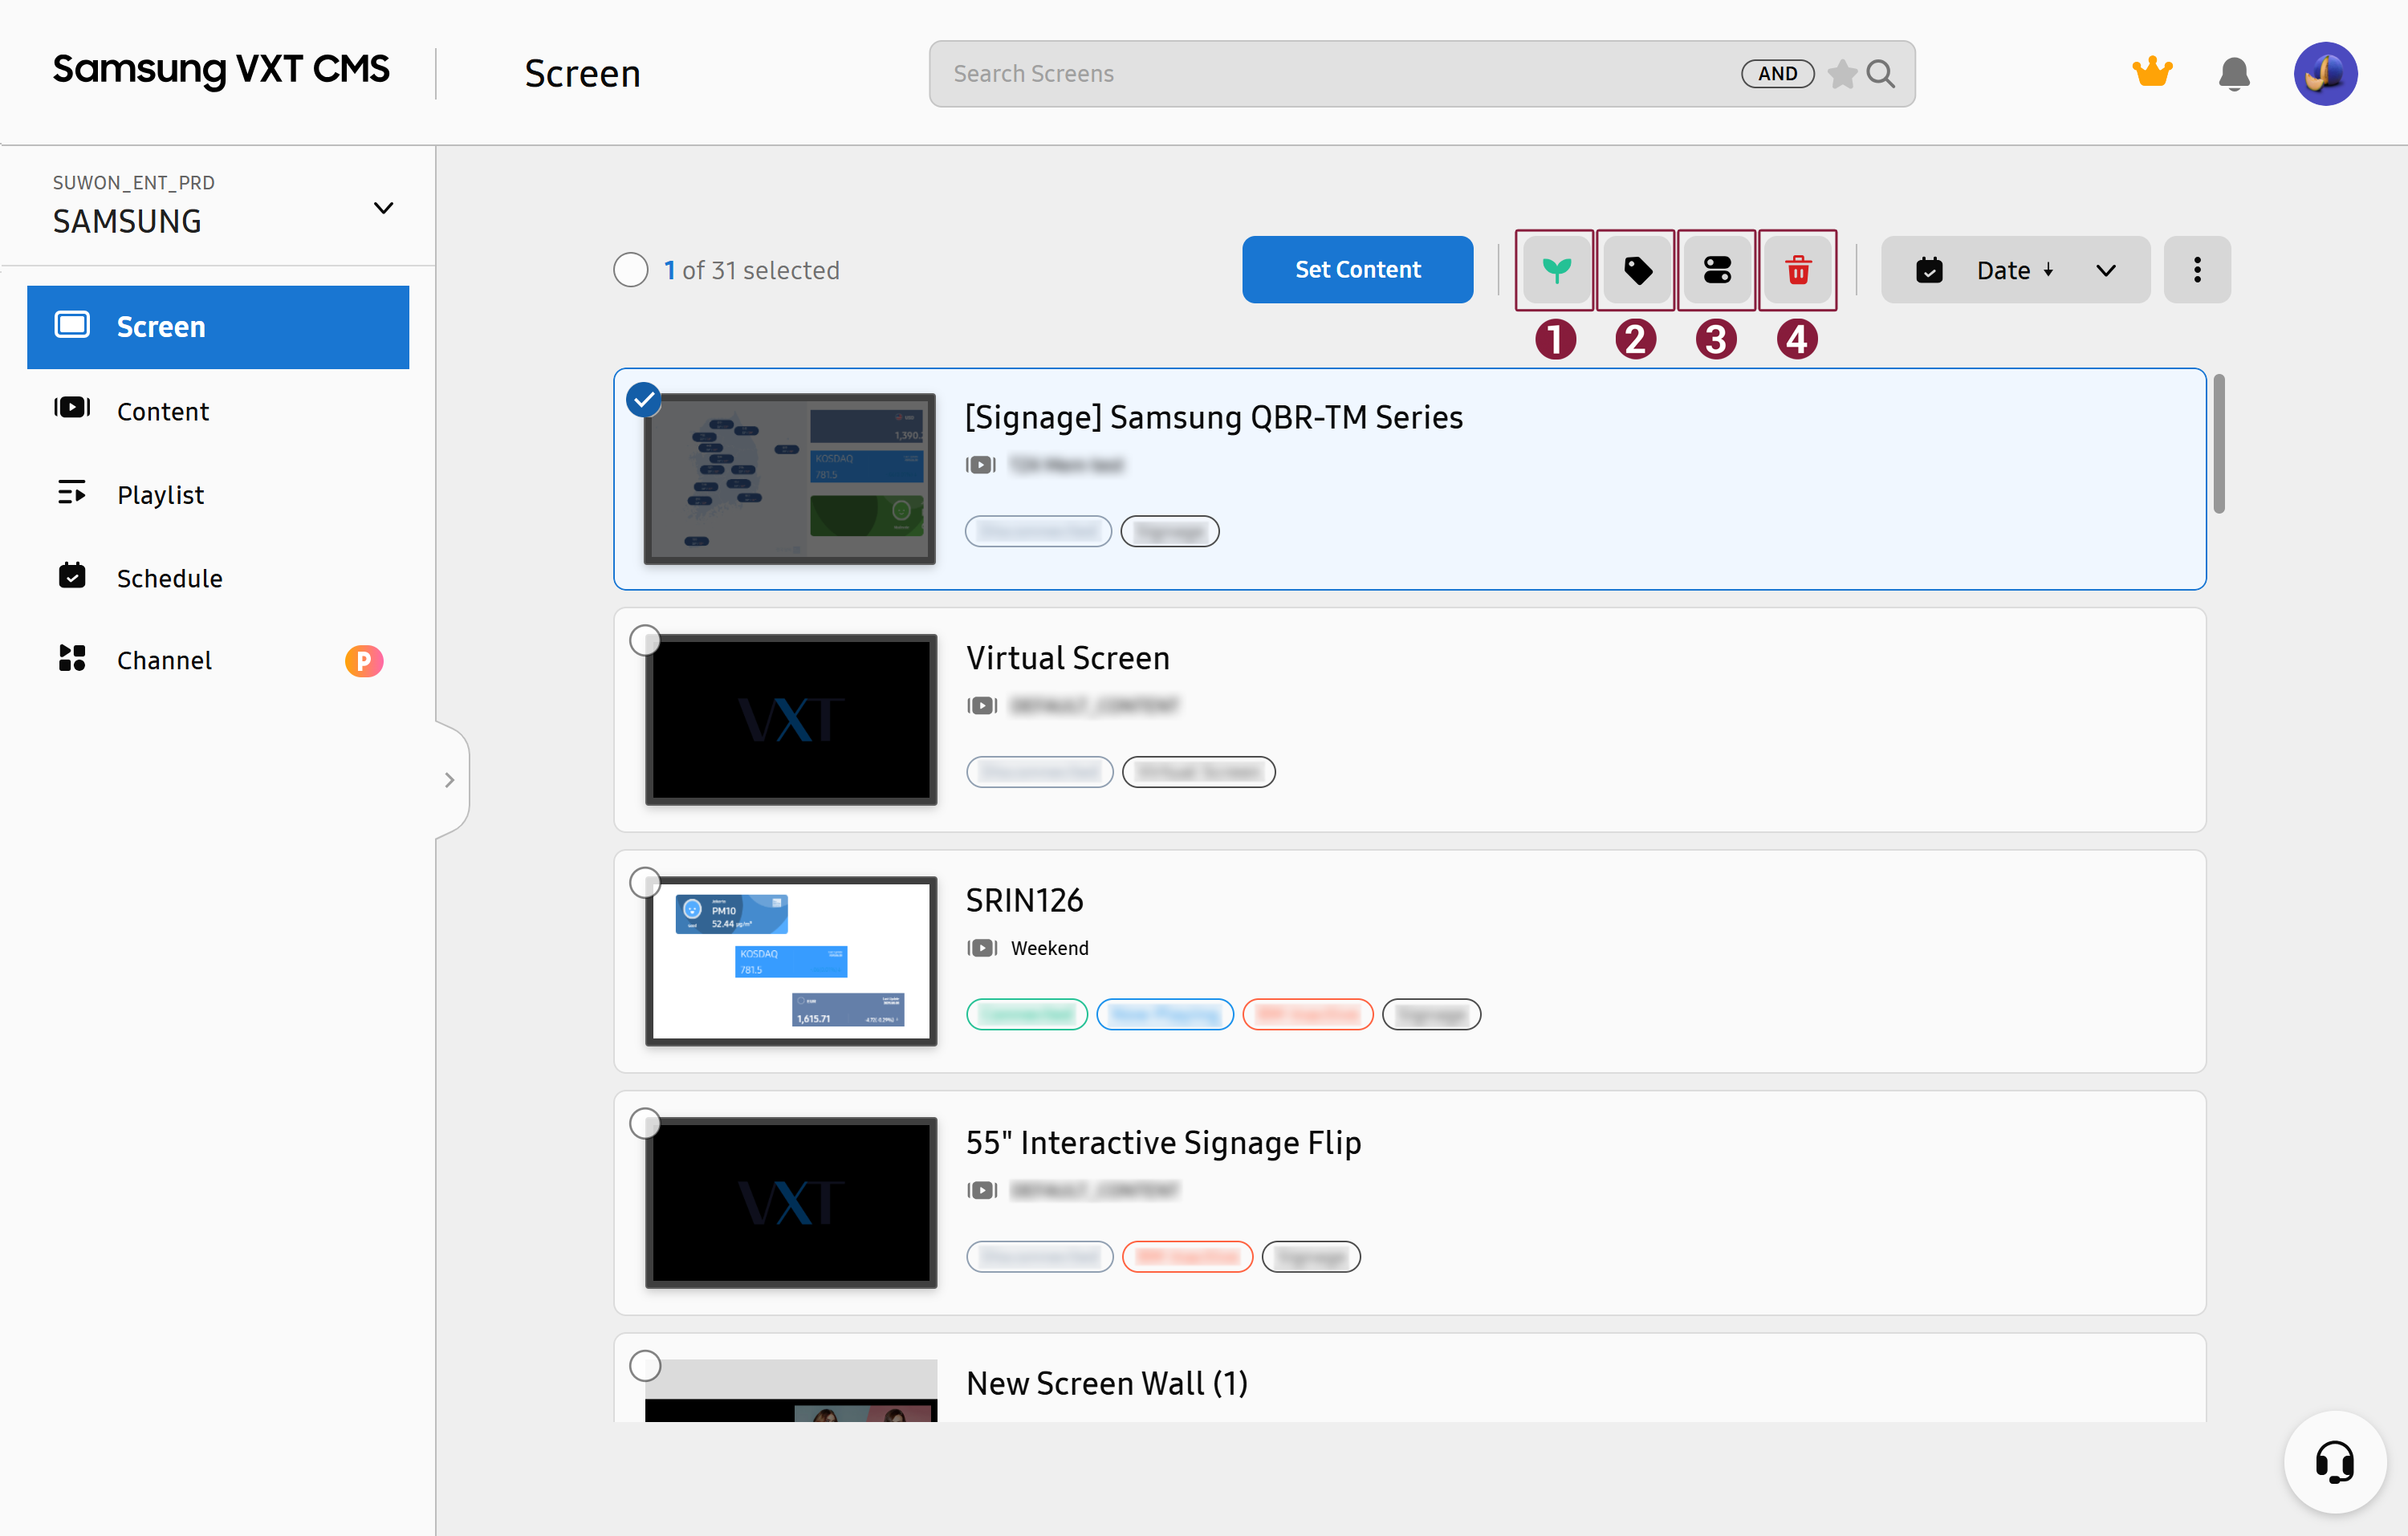Viewport: 2408px width, 1536px height.
Task: Click the content icon under Virtual Screen
Action: 982,706
